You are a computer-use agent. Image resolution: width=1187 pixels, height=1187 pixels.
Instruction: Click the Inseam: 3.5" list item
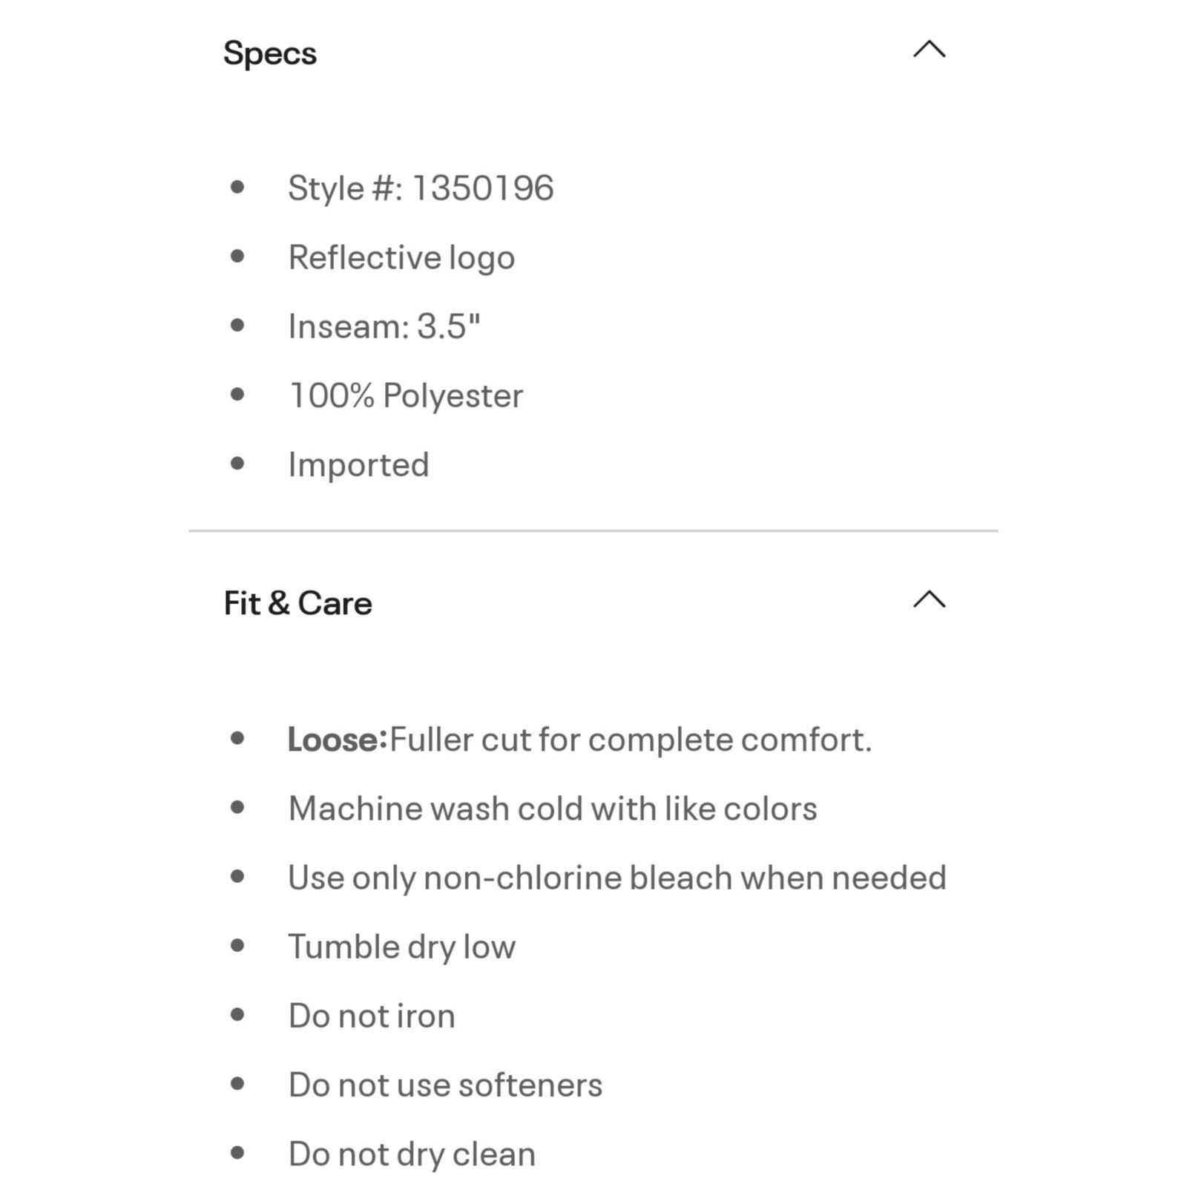[384, 326]
